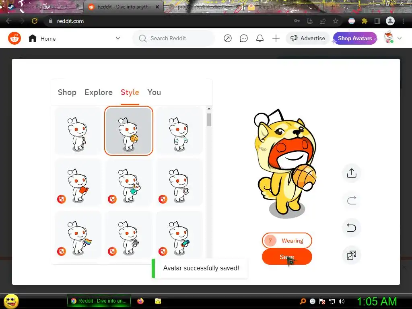412x309 pixels.
Task: Click the scrollbar up arrow in style list
Action: pyautogui.click(x=209, y=109)
